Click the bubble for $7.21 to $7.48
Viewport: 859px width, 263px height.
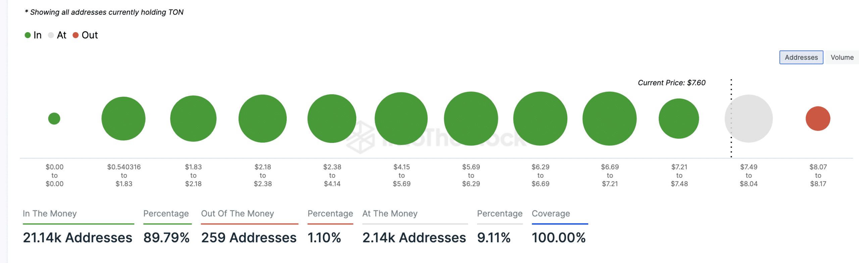(679, 118)
